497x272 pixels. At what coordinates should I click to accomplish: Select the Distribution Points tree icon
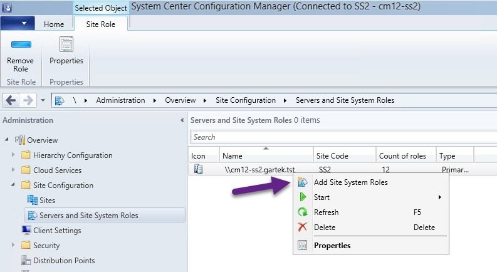(26, 260)
